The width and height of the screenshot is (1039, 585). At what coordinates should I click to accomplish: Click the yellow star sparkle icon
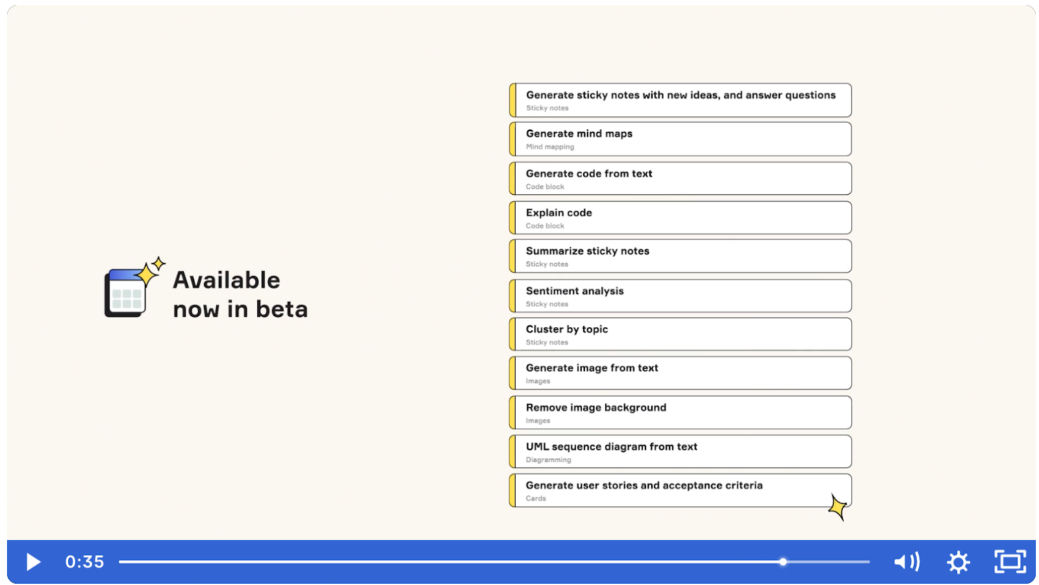[838, 506]
